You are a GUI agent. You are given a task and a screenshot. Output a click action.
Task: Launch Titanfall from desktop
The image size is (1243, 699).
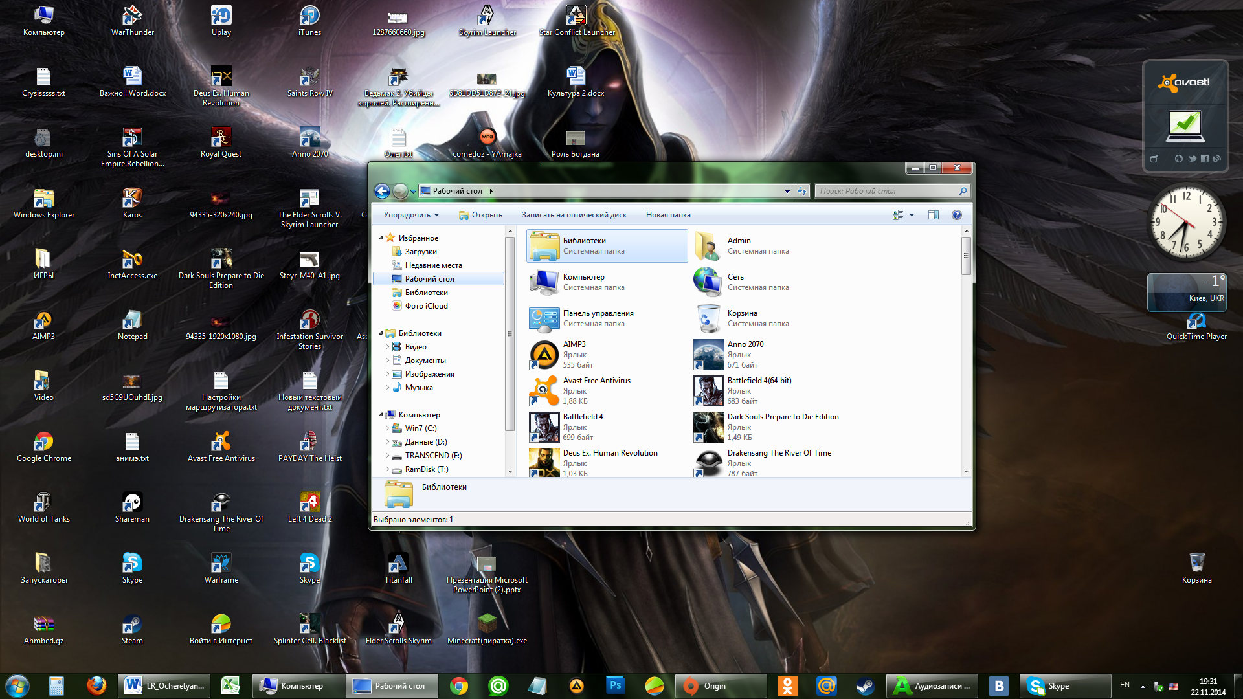[x=398, y=568]
